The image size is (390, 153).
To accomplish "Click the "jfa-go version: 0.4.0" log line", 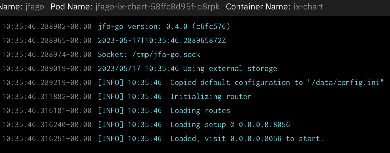I will tap(164, 27).
